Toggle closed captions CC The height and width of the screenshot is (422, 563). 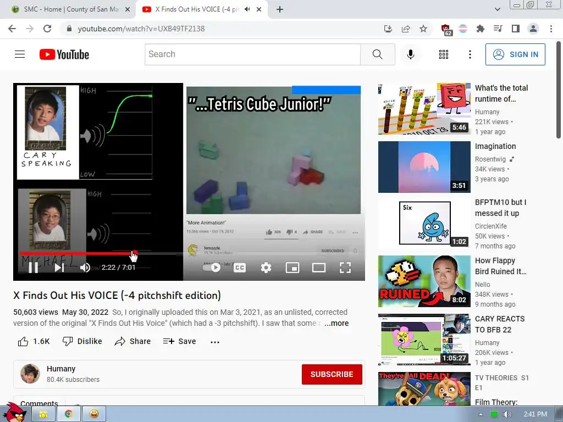[240, 268]
